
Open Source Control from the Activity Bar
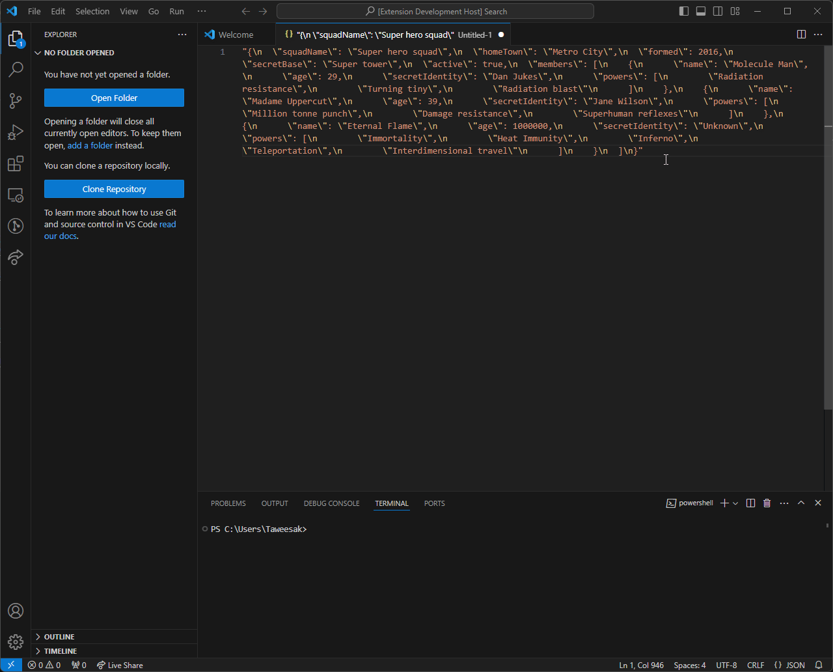[16, 101]
